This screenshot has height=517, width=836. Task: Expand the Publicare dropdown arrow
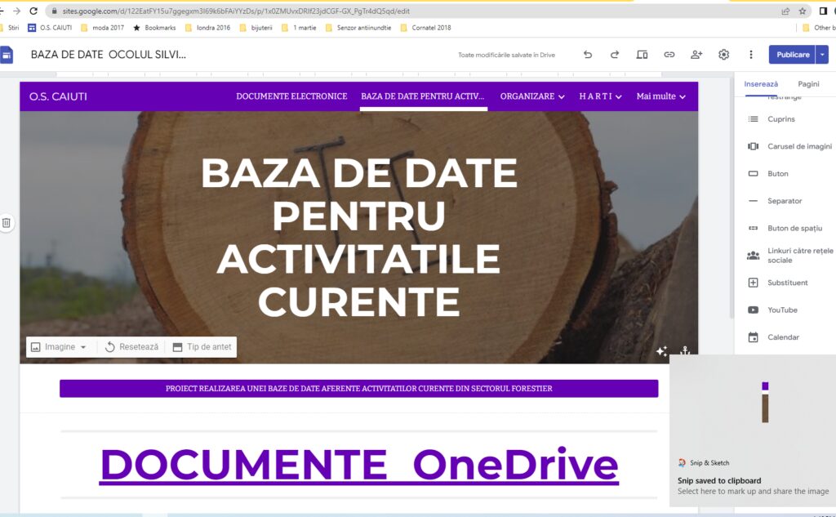point(822,55)
